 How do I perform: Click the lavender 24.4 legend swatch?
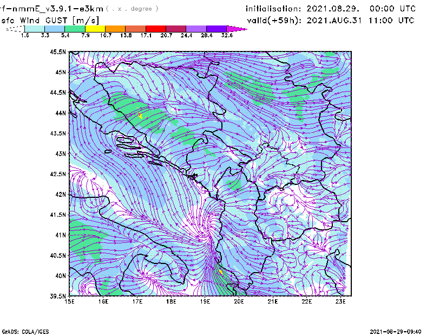[196, 29]
